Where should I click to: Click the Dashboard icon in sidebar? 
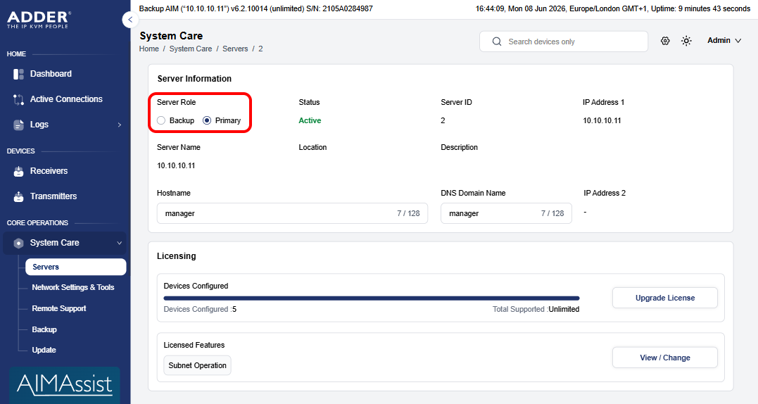[18, 74]
